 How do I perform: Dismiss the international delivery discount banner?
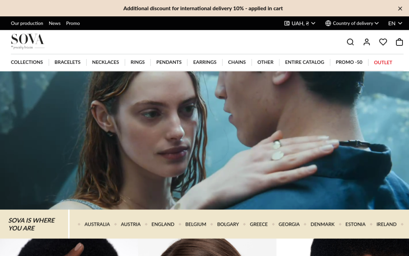coord(400,8)
